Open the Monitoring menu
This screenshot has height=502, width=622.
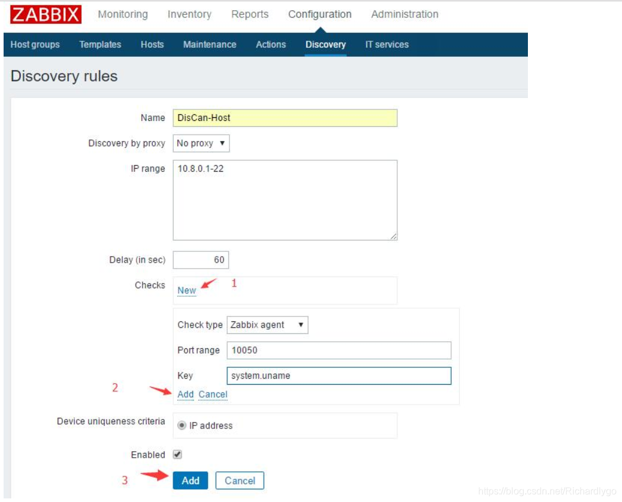coord(122,14)
